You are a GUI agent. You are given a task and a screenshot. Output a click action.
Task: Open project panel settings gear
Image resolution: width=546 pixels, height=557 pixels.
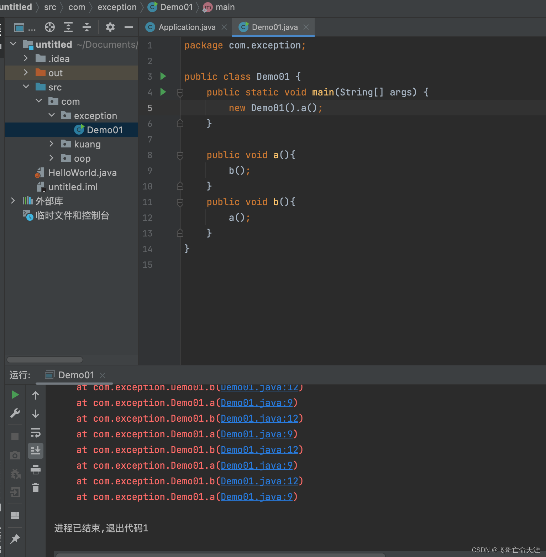click(110, 27)
